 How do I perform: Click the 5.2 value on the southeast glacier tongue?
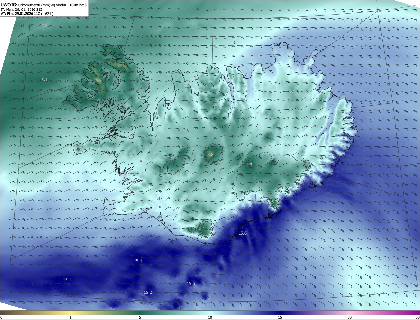(x=274, y=202)
